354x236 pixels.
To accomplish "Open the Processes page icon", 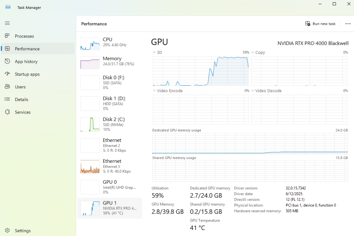I will click(x=7, y=36).
